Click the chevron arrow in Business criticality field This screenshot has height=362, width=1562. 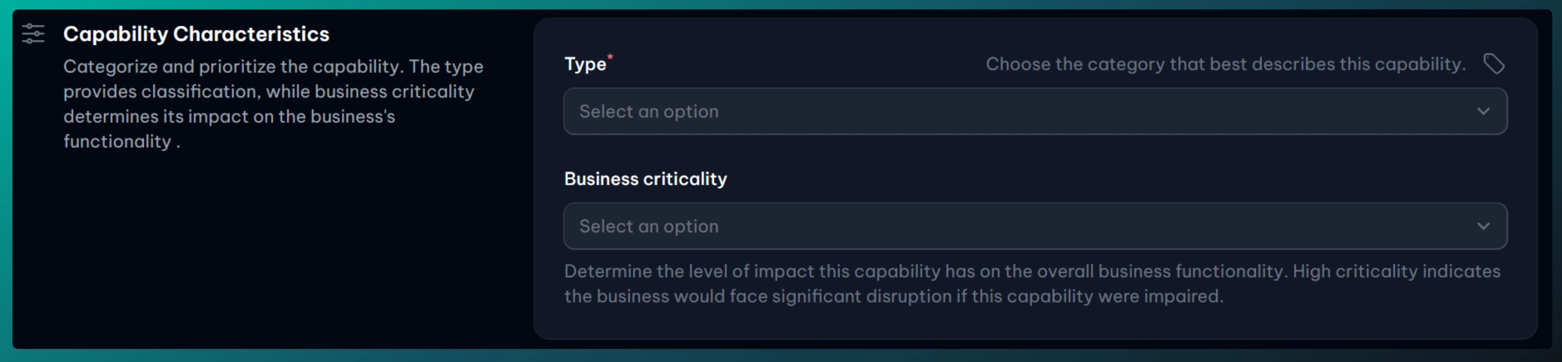pyautogui.click(x=1483, y=226)
